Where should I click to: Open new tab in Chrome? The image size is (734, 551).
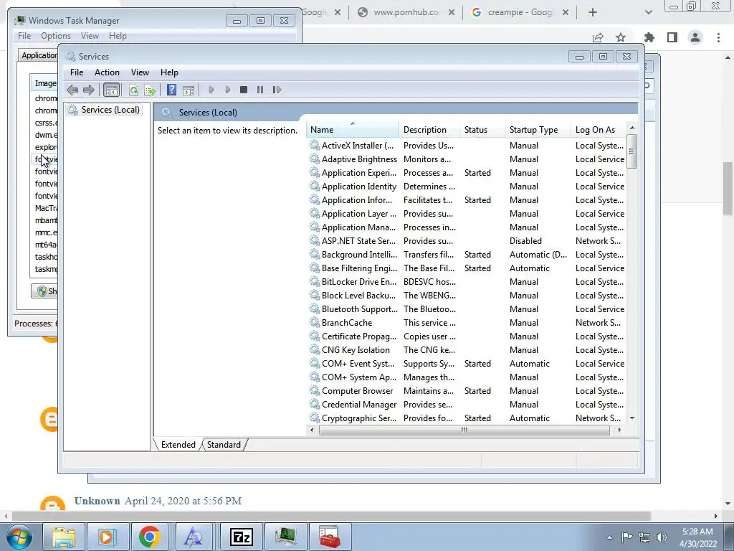(x=593, y=13)
